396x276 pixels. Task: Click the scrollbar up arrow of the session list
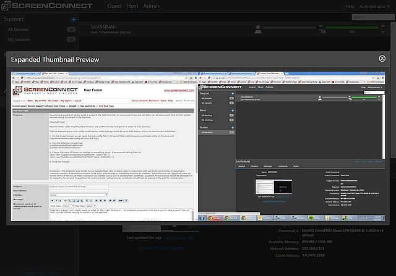[x=394, y=24]
